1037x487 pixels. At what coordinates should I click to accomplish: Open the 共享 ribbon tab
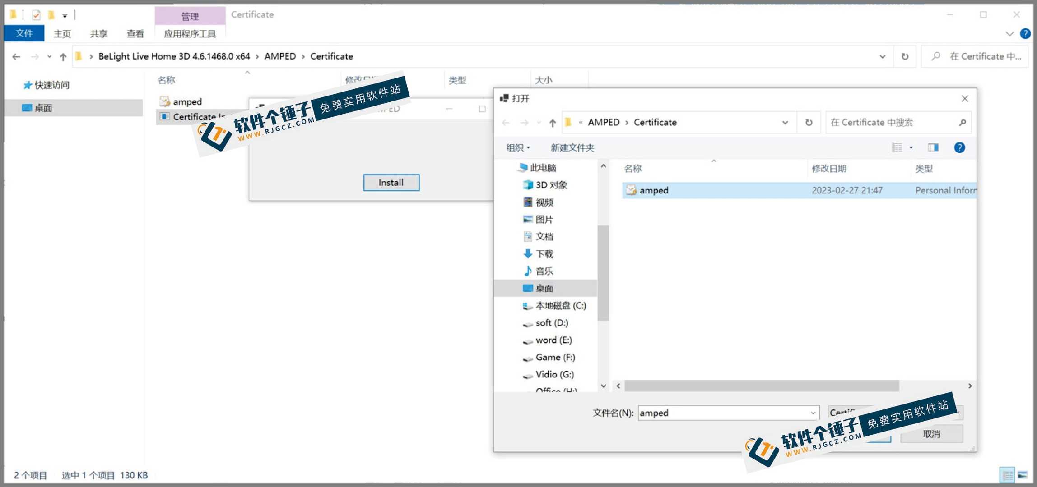[x=99, y=33]
